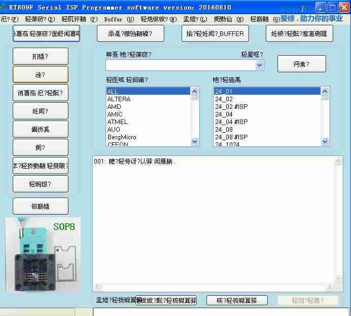
Task: Select ALL in the manufacturer list
Action: [x=148, y=91]
